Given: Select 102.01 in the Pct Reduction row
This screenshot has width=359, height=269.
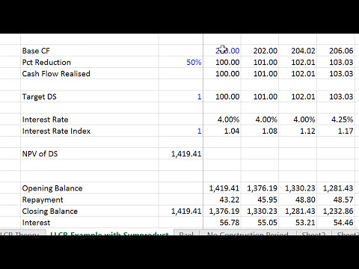Looking at the screenshot, I should tap(298, 62).
